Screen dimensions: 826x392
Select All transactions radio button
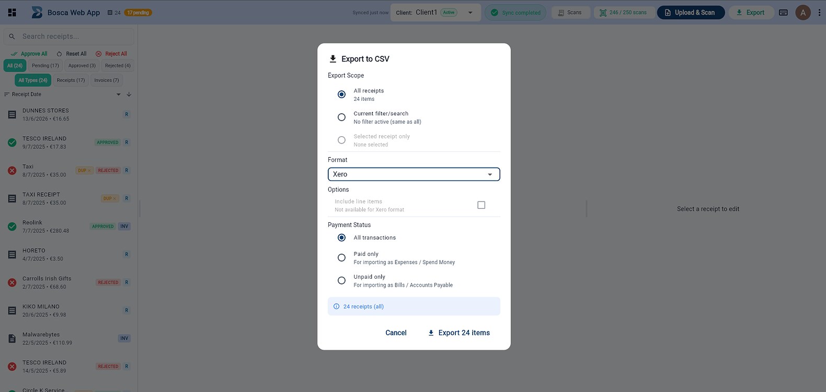coord(341,237)
